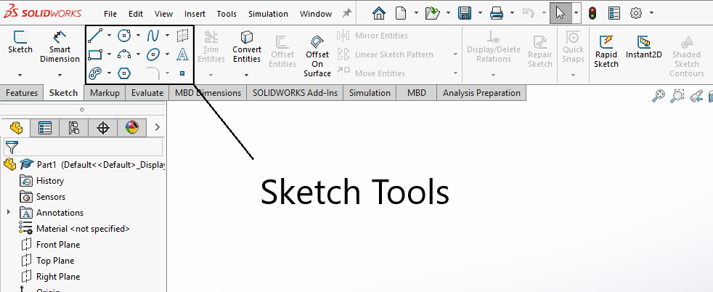Open the Options gear icon
Viewport: 713px width, 292px height.
click(x=636, y=13)
